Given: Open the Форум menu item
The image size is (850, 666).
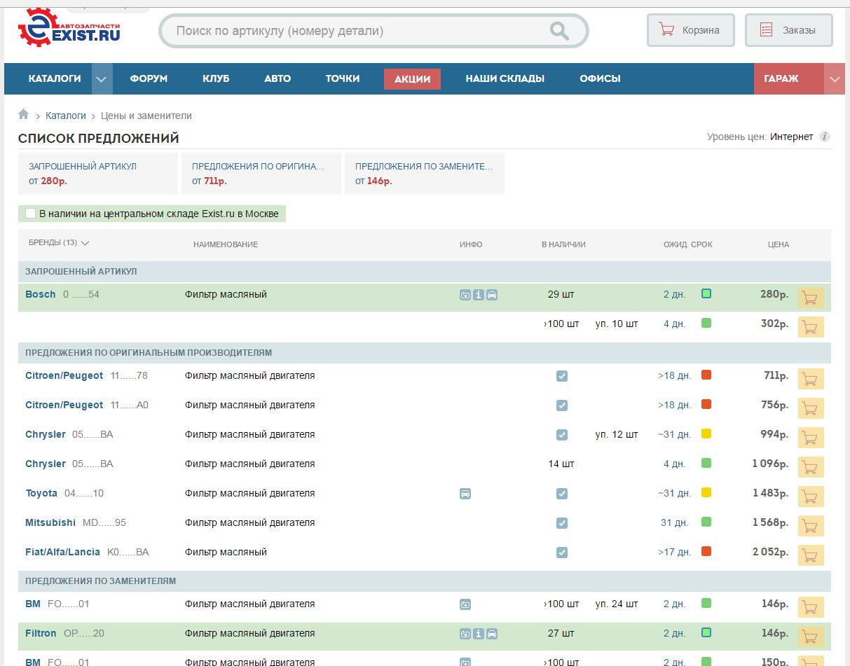Looking at the screenshot, I should [149, 78].
